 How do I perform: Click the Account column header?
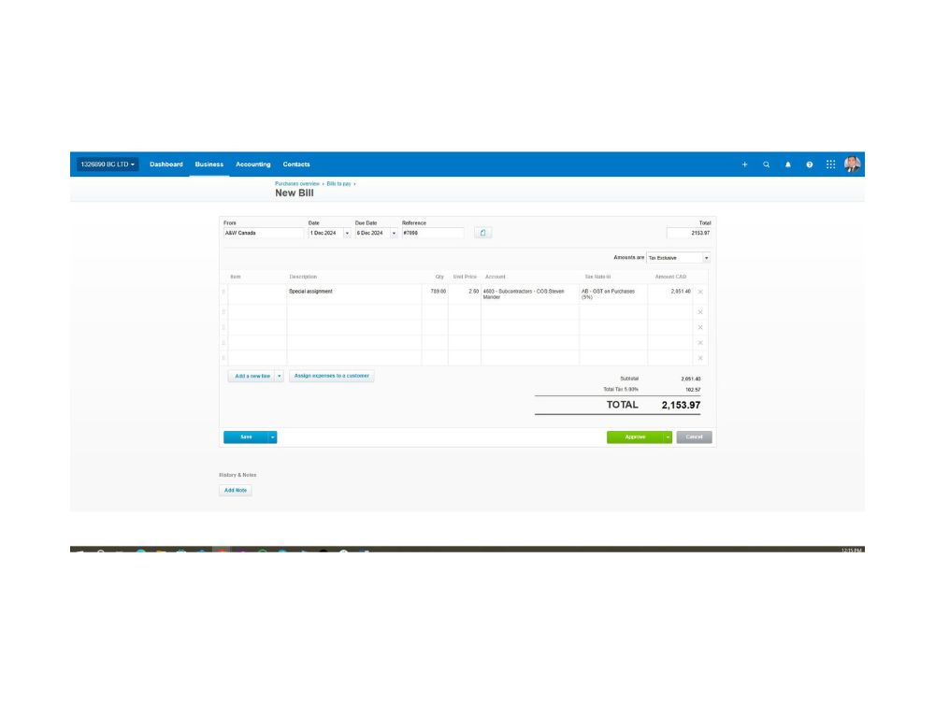[x=495, y=277]
